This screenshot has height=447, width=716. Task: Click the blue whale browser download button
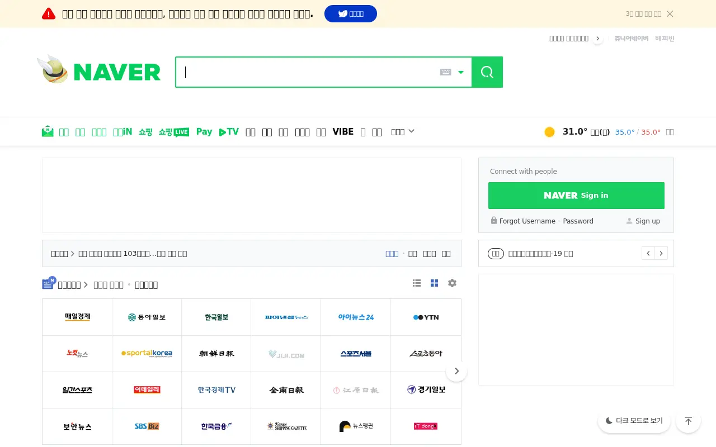click(351, 14)
